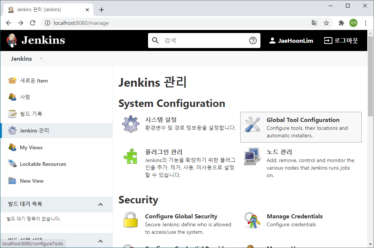
Task: Click the browser reload button
Action: point(33,23)
